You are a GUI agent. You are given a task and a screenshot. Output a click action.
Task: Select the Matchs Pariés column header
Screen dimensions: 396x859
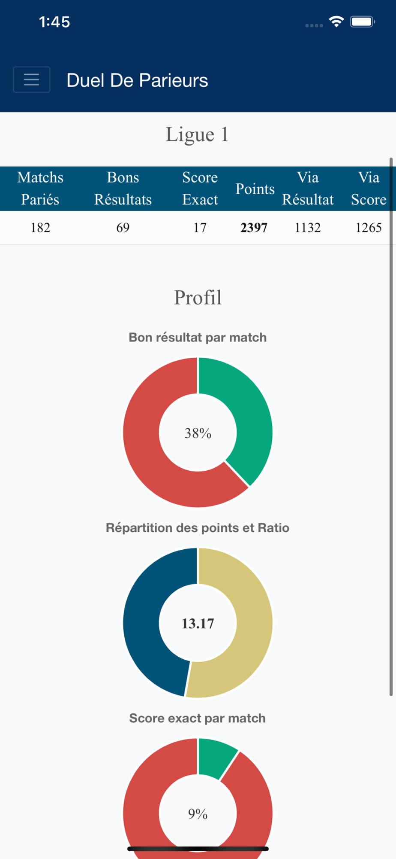click(40, 189)
